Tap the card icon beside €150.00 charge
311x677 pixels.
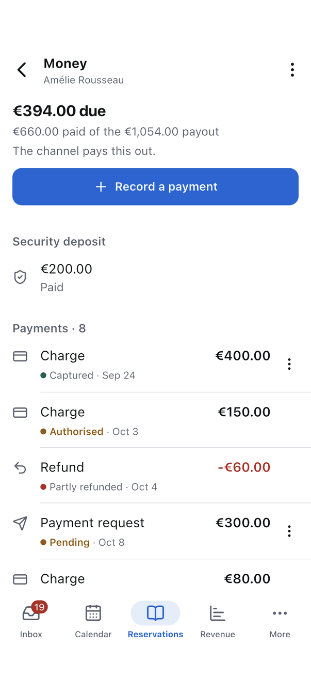20,412
